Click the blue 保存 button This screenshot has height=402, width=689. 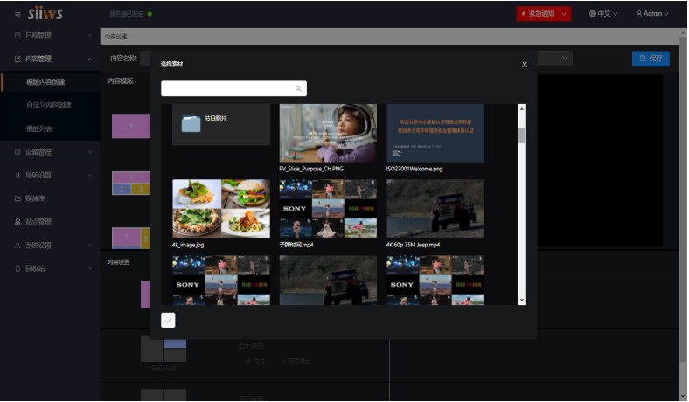(x=651, y=59)
